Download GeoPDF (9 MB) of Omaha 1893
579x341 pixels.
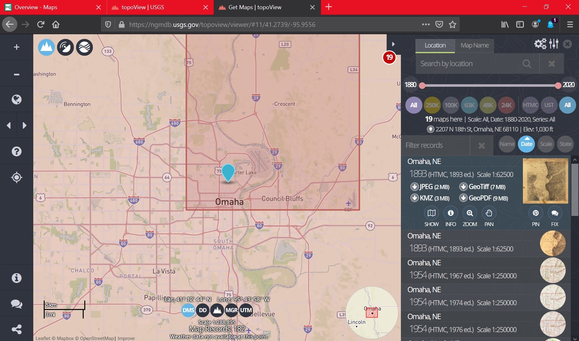(484, 198)
